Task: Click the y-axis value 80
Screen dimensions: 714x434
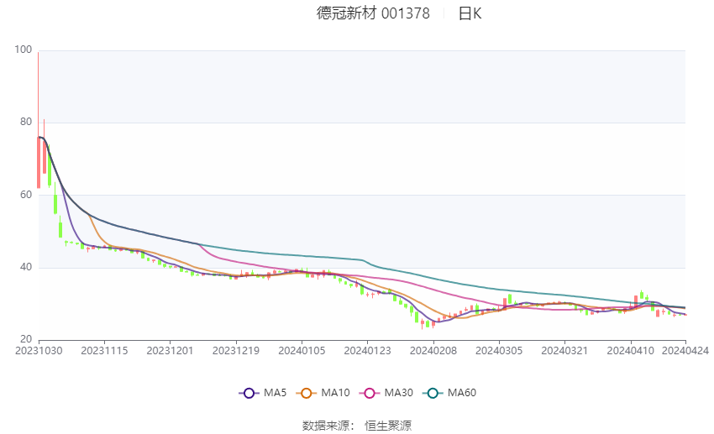Action: pos(26,122)
